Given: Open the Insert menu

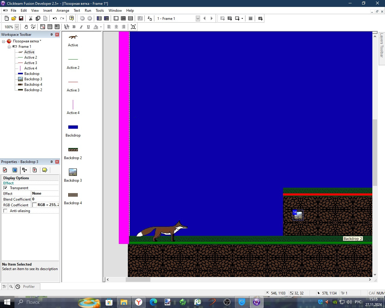Looking at the screenshot, I should coord(48,10).
